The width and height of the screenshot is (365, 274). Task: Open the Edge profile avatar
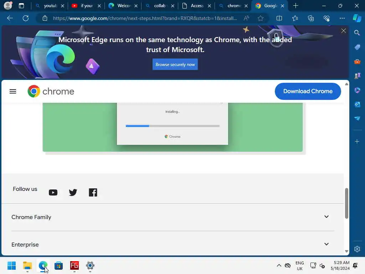point(8,6)
